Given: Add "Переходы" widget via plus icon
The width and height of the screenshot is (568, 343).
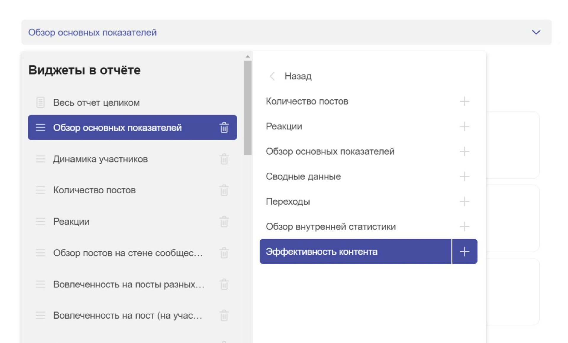Looking at the screenshot, I should [x=464, y=201].
